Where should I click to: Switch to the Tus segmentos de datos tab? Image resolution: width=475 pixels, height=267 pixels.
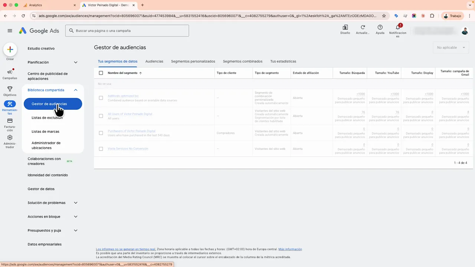pos(118,62)
